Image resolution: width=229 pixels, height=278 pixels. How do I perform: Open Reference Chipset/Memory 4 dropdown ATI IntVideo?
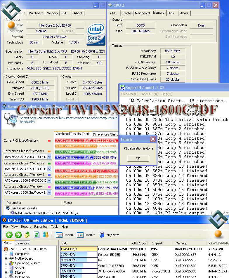[49, 192]
